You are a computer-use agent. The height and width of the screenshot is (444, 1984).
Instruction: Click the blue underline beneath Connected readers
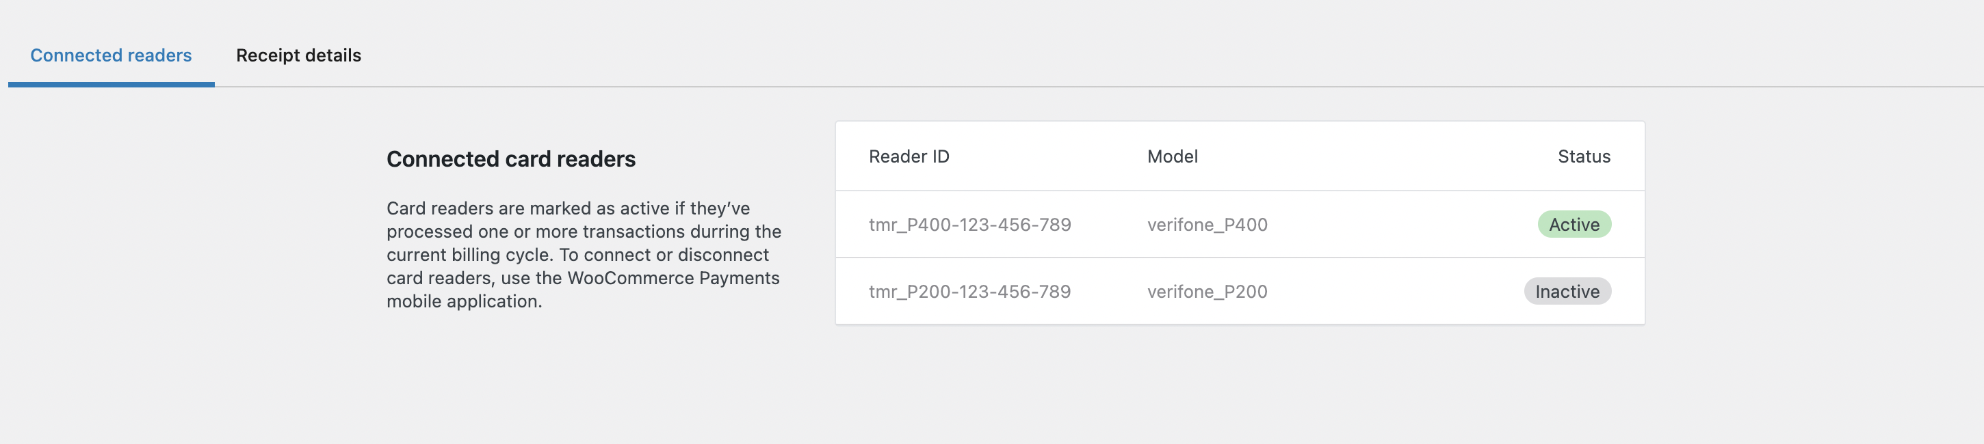pyautogui.click(x=111, y=85)
